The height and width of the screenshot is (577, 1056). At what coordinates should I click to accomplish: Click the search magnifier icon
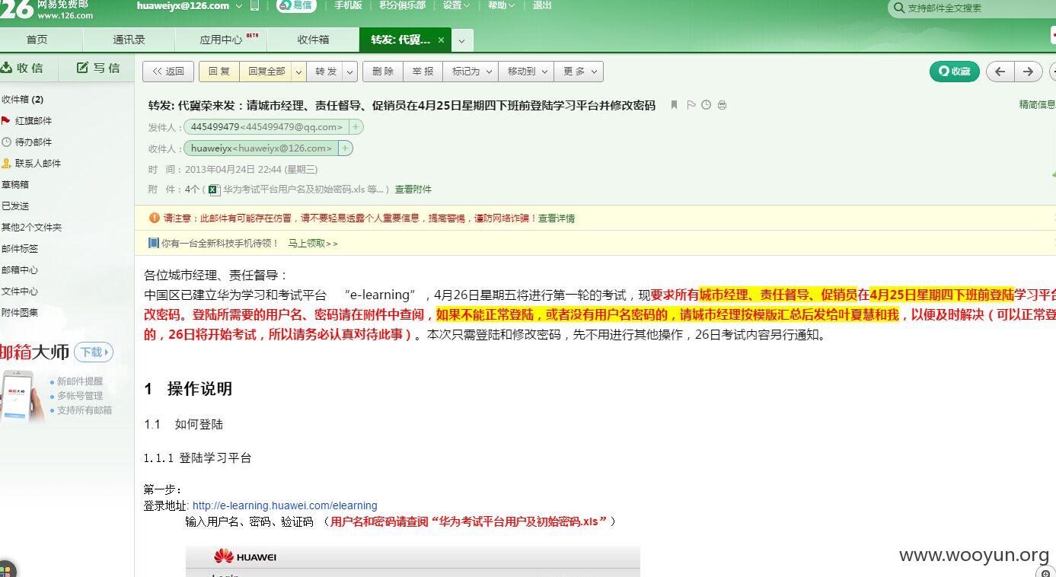pyautogui.click(x=899, y=8)
